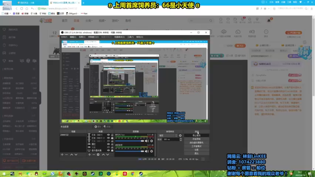Open desktop audio settings gear
The width and height of the screenshot is (315, 177).
click(152, 151)
